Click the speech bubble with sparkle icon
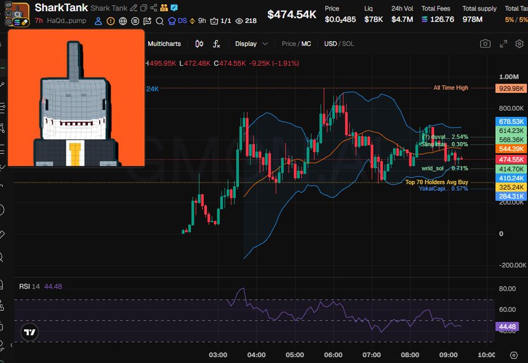The width and height of the screenshot is (528, 363). tap(147, 21)
